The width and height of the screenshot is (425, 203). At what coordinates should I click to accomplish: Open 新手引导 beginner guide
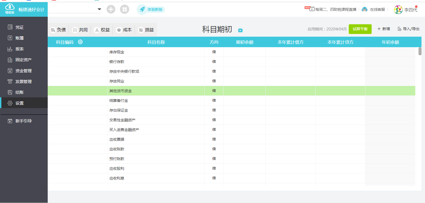(x=23, y=121)
